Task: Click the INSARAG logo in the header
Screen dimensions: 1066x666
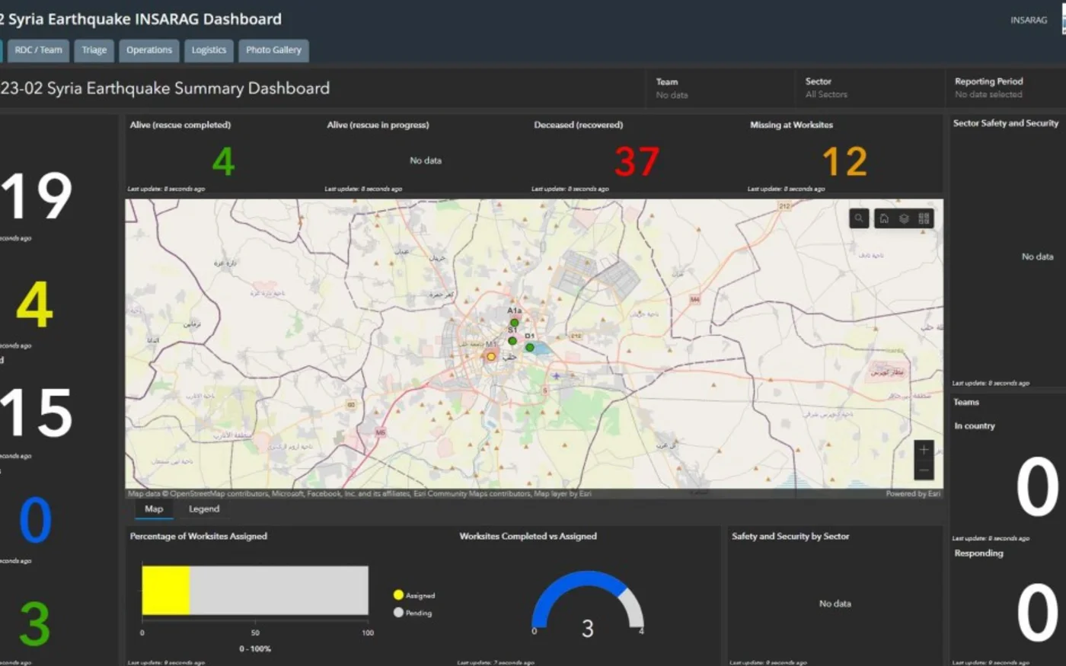Action: coord(1028,20)
